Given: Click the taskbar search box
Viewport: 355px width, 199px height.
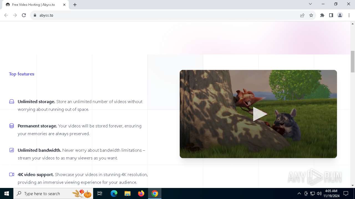Looking at the screenshot, I should coord(53,193).
